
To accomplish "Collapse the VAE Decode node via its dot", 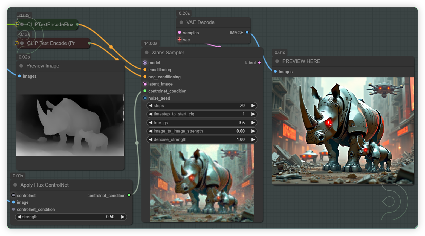I will tap(181, 22).
